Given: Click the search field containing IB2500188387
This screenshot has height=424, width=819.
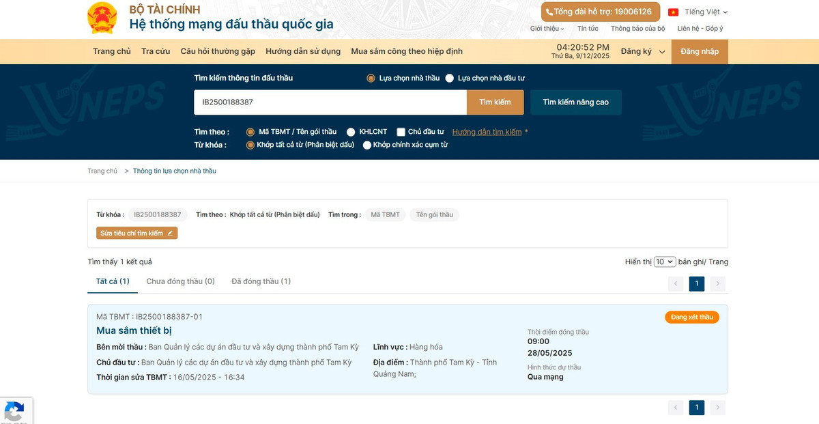Looking at the screenshot, I should point(330,102).
